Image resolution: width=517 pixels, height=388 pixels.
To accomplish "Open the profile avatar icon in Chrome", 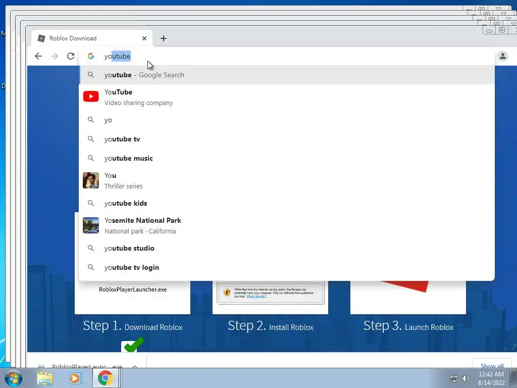I will pyautogui.click(x=502, y=56).
